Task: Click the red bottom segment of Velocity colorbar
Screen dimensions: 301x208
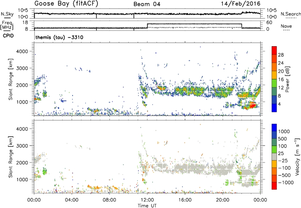Action: [274, 186]
